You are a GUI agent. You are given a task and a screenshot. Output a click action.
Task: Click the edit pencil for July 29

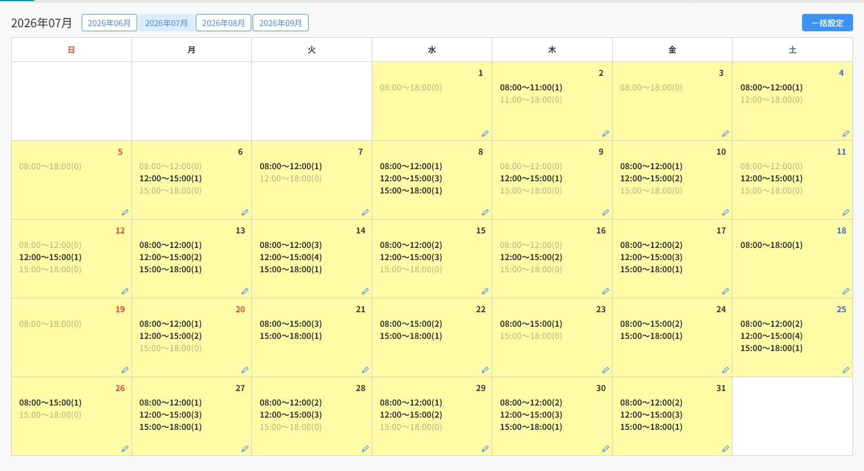pyautogui.click(x=485, y=449)
